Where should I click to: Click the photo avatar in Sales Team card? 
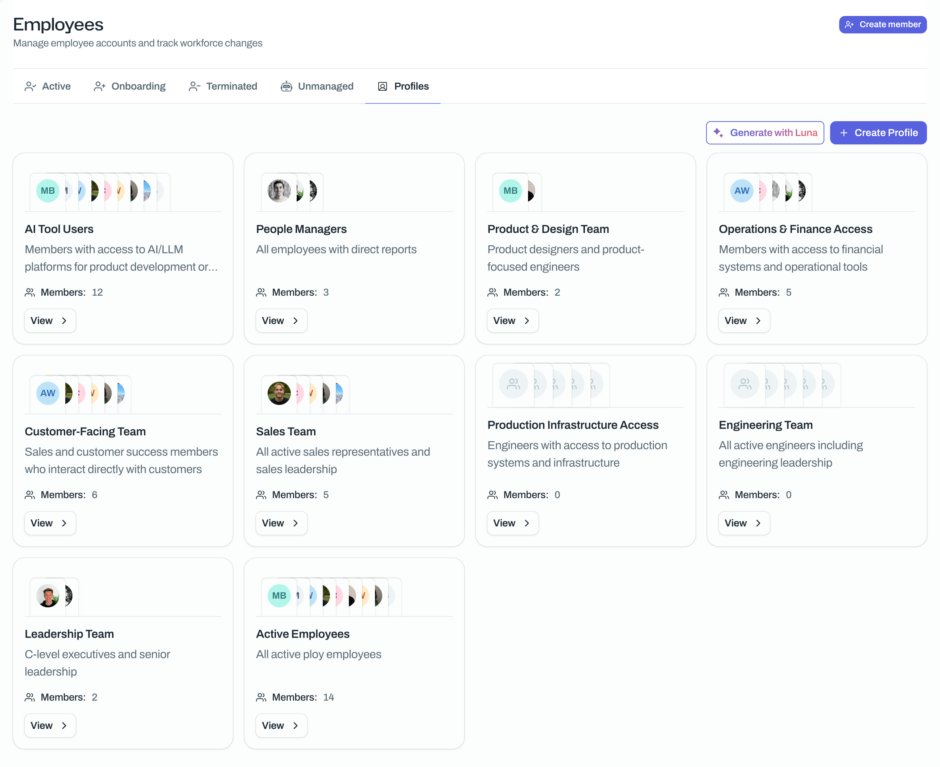tap(279, 393)
